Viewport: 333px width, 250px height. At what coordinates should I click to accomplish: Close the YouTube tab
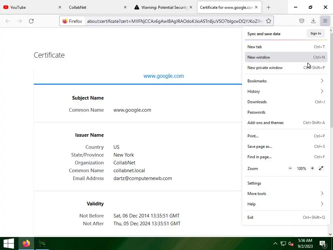click(x=60, y=7)
